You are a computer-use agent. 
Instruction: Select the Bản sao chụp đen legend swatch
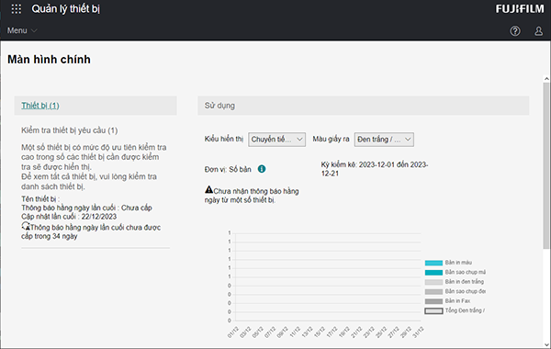point(433,292)
